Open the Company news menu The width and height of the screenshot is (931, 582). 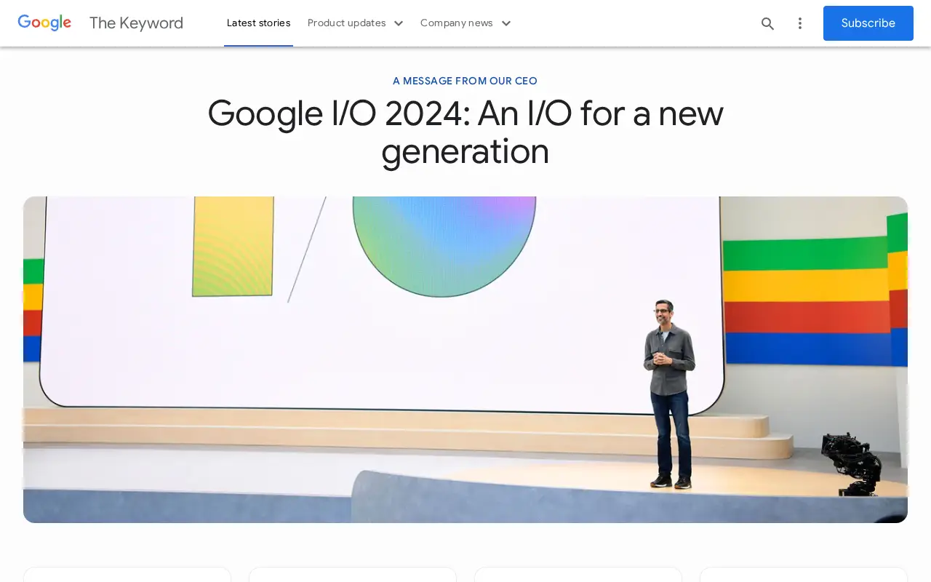(457, 23)
